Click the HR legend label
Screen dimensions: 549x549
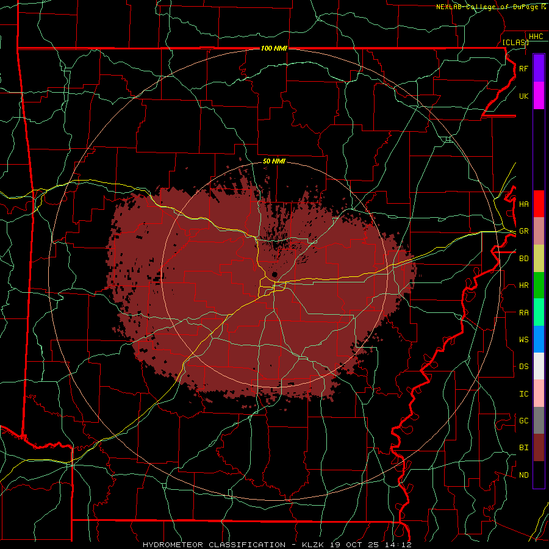coord(523,285)
